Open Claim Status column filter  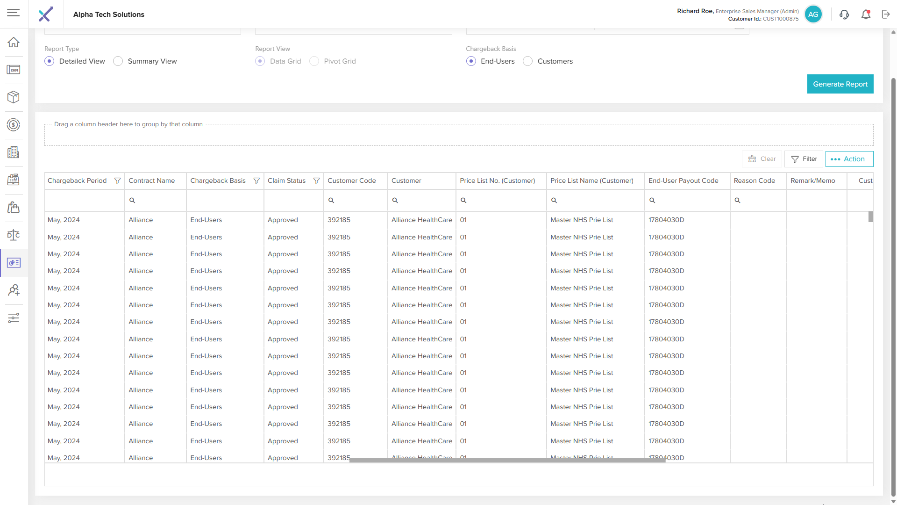click(x=316, y=181)
